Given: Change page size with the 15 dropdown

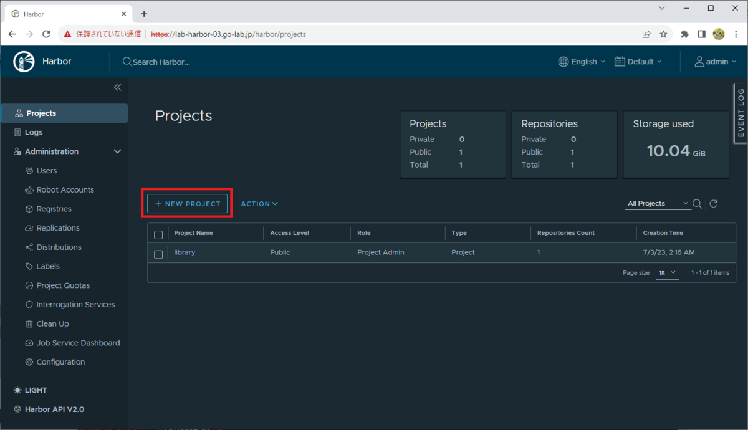Looking at the screenshot, I should point(667,273).
